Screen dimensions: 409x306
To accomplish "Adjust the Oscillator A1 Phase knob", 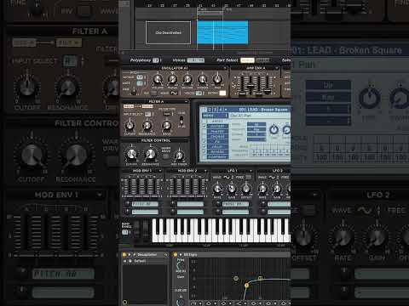I will 172,80.
